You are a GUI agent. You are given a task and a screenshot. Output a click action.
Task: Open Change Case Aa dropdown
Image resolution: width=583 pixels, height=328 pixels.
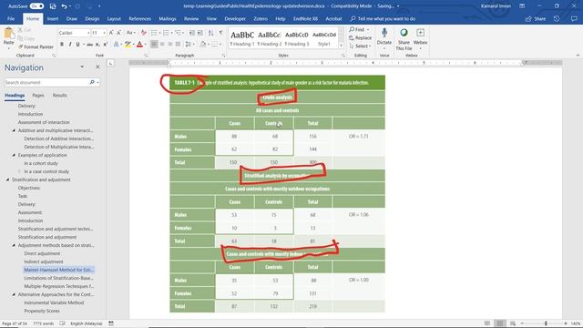[x=130, y=33]
